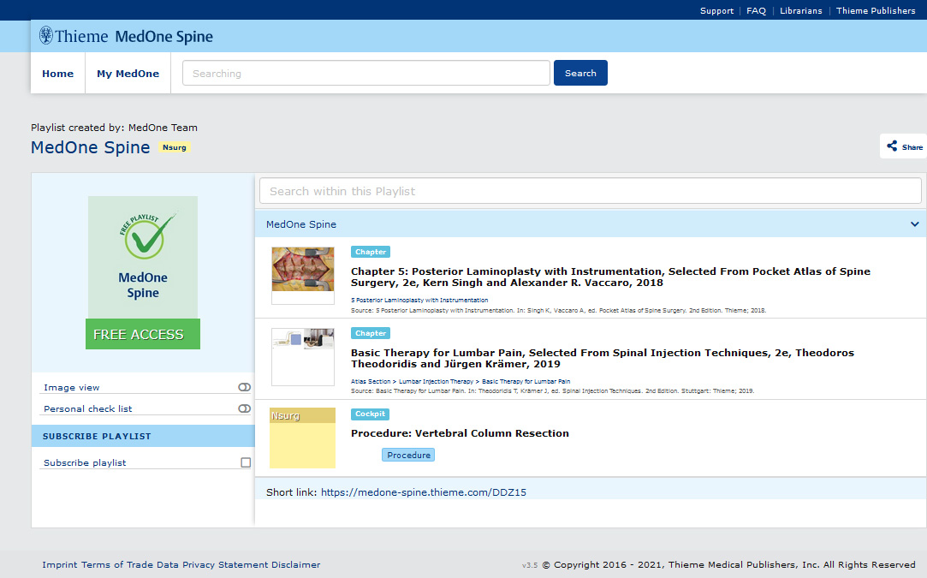
Task: Open the Basic Therapy for Lumbar Pain breadcrumb
Action: tap(526, 382)
